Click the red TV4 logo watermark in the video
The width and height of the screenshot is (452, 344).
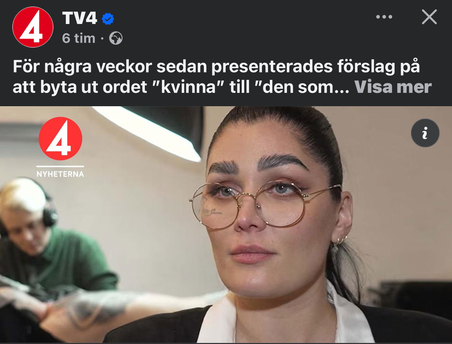[x=60, y=138]
